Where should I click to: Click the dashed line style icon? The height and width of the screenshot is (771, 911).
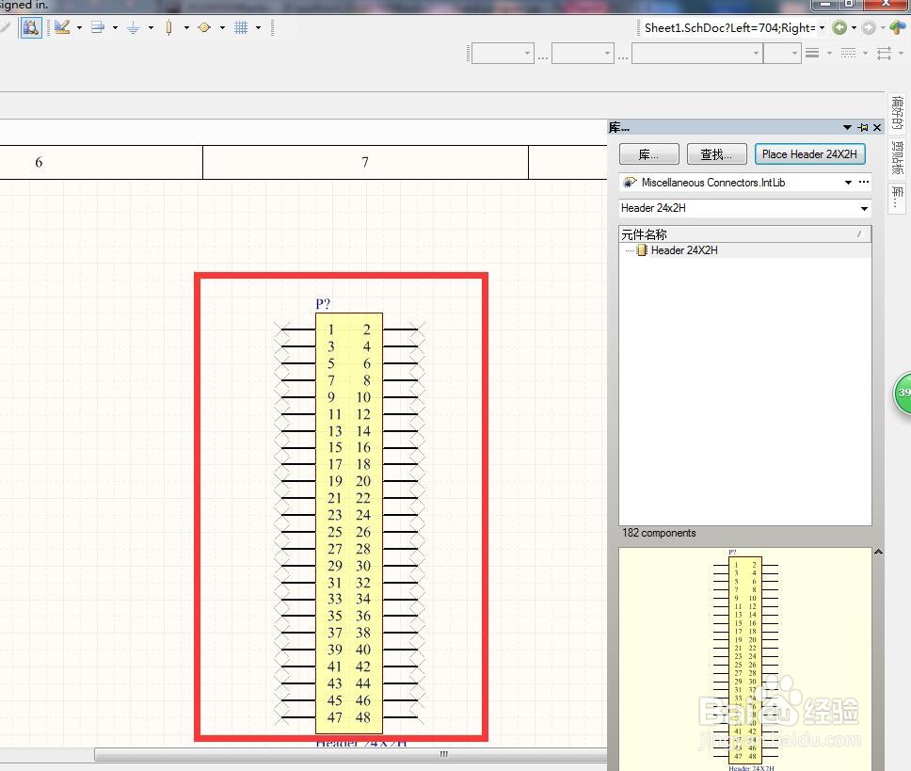[848, 54]
